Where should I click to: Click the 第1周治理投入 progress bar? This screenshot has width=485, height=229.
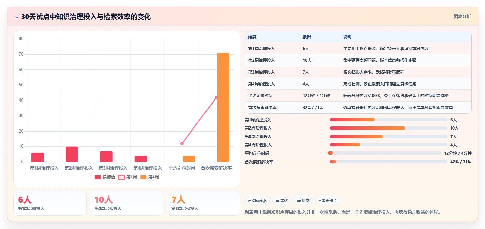(389, 120)
